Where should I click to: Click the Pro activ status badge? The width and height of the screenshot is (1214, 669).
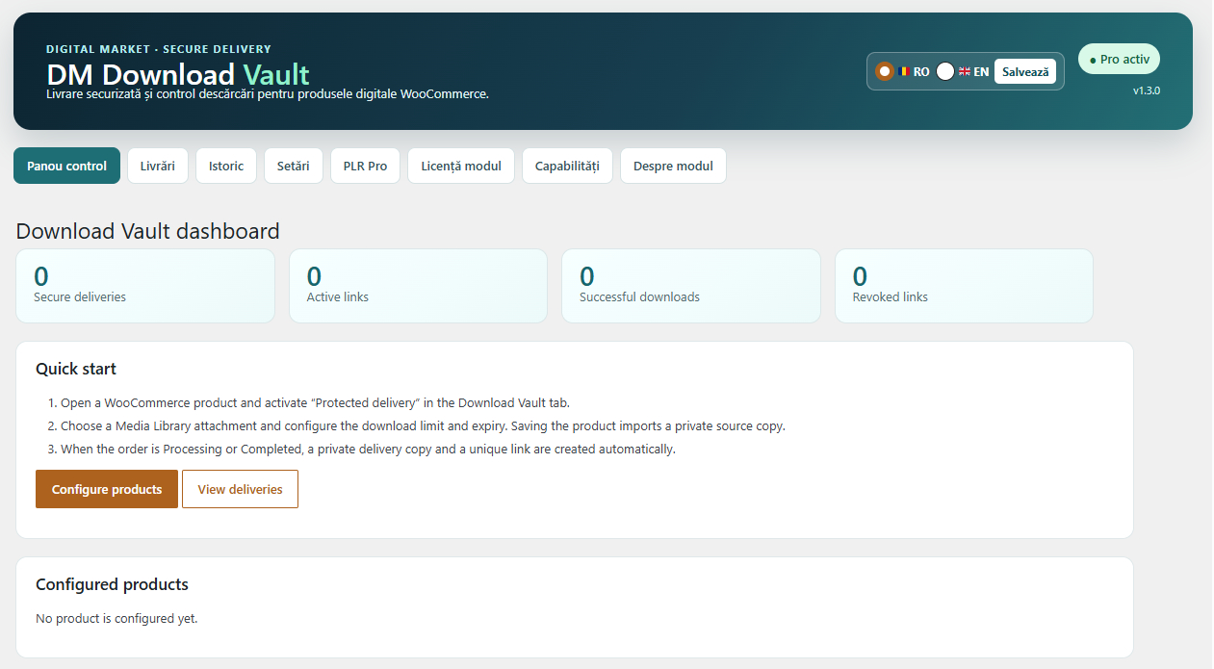1119,59
